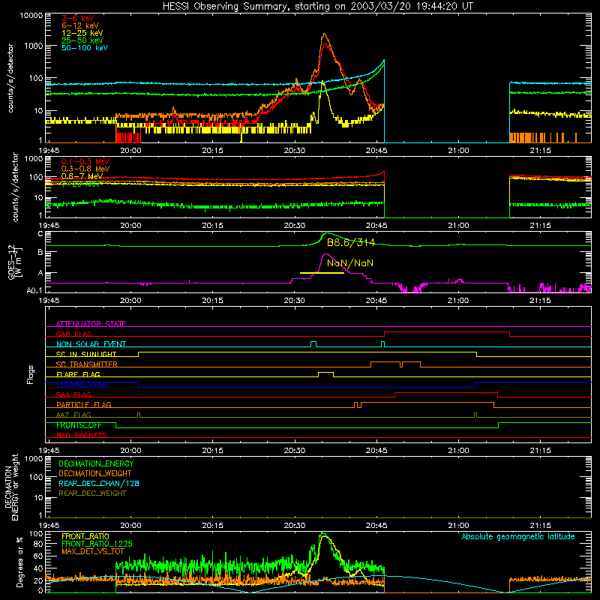The width and height of the screenshot is (600, 600).
Task: Click the raised FLARE_FLAG pulse segment
Action: (x=325, y=372)
